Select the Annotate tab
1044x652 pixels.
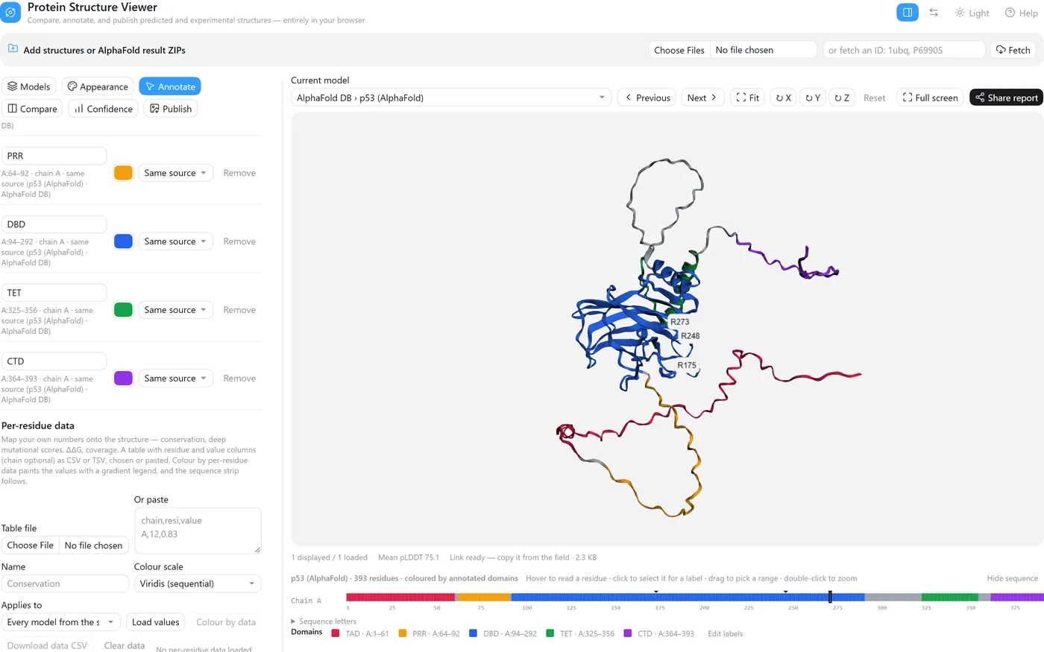click(170, 86)
